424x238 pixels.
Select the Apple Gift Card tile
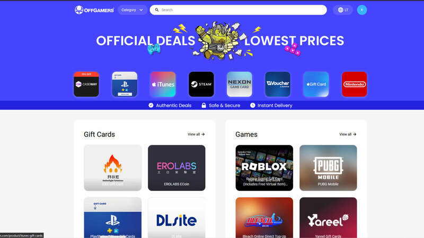pos(316,84)
